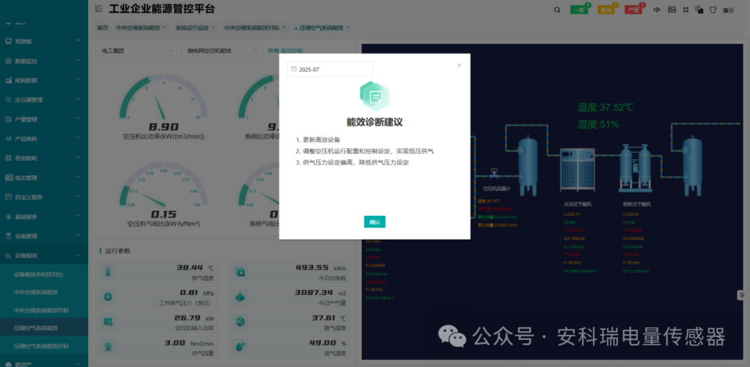Click the 空压机比功率 gauge dial

point(163,98)
